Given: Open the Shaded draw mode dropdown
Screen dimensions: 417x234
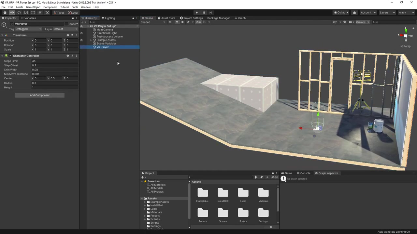Looking at the screenshot, I should coord(152,22).
